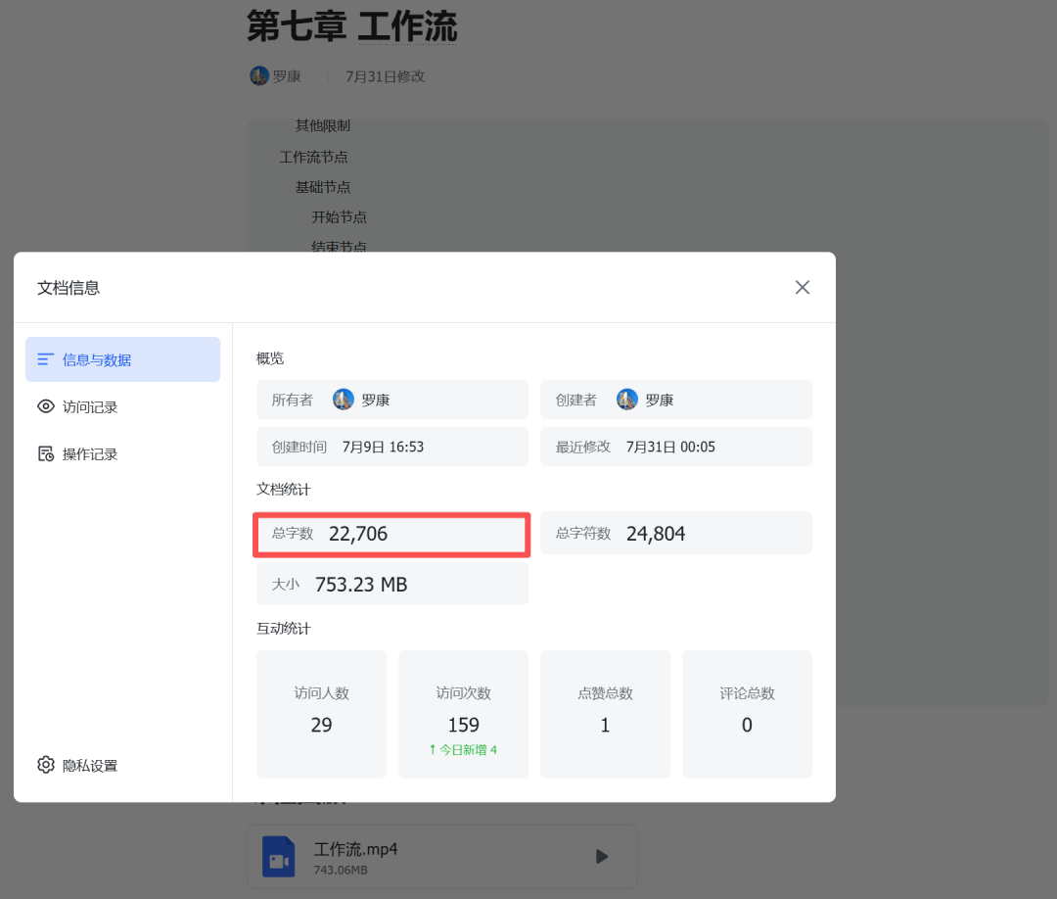The image size is (1057, 899).
Task: Select the 信息与数据 tab
Action: pos(122,359)
